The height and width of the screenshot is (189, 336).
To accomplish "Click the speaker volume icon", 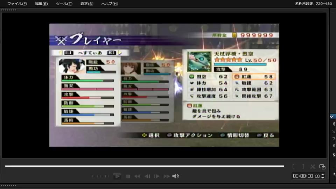I will tap(175, 176).
